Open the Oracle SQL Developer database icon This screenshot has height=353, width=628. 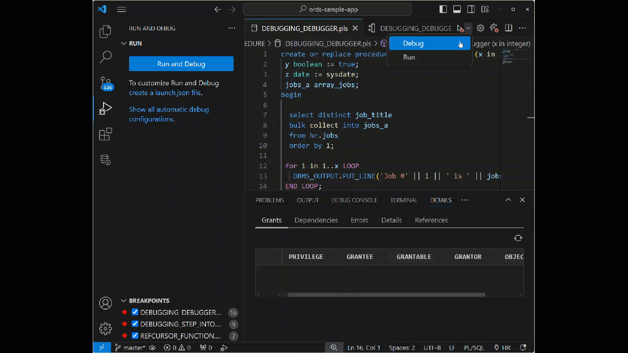tap(105, 159)
